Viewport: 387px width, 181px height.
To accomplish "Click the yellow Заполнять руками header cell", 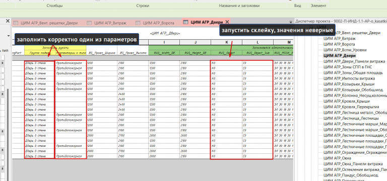I will [x=55, y=48].
